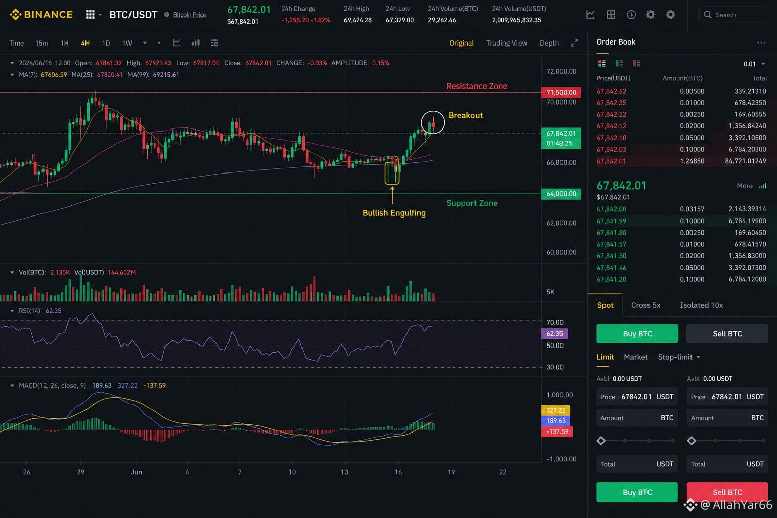Select the 1H time interval
Viewport: 777px width, 518px height.
coord(64,43)
